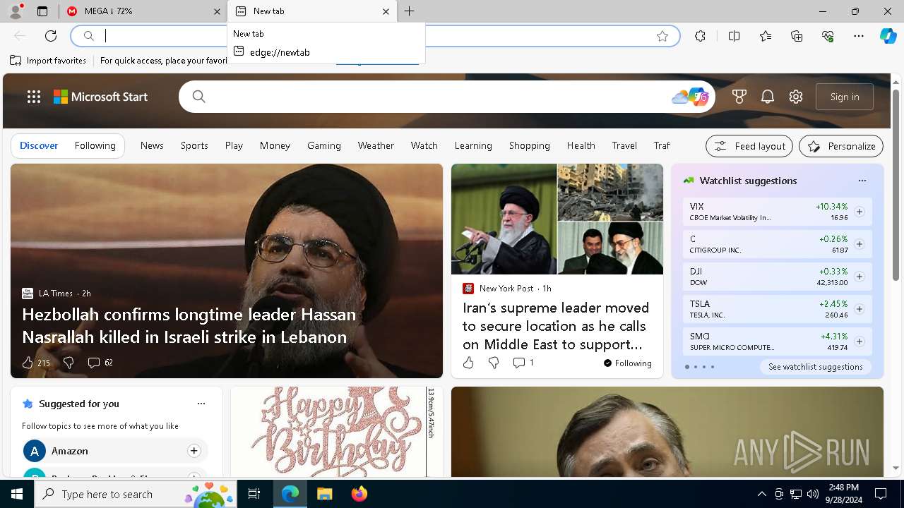Viewport: 904px width, 508px height.
Task: Open Watchlist suggestions more options menu
Action: pos(862,181)
